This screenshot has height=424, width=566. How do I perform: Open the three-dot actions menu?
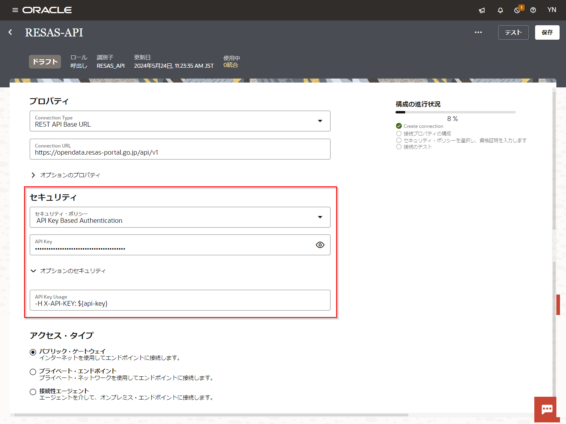tap(478, 32)
